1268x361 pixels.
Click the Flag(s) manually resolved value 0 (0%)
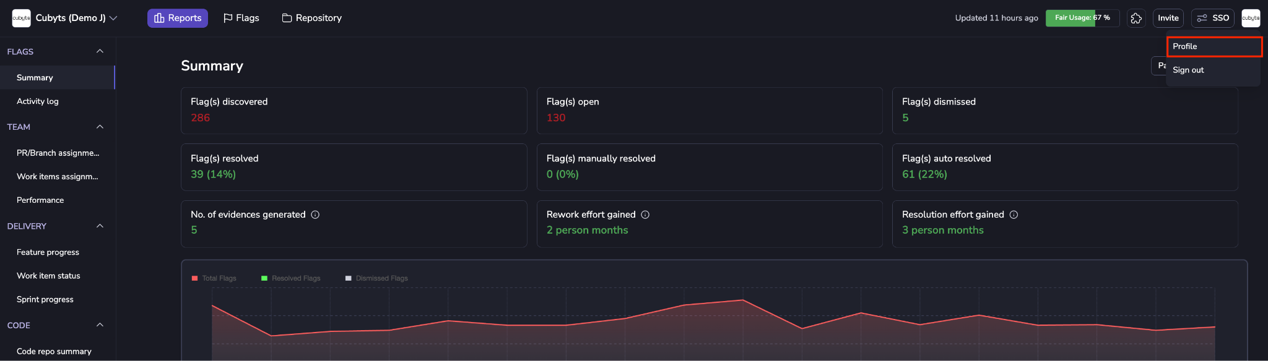[562, 174]
